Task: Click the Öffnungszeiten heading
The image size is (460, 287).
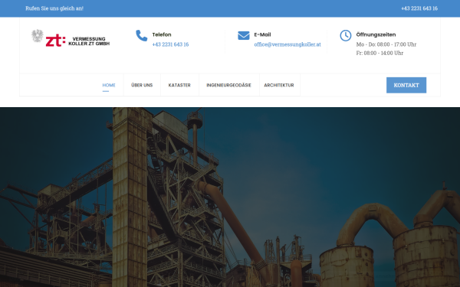Action: (x=376, y=34)
